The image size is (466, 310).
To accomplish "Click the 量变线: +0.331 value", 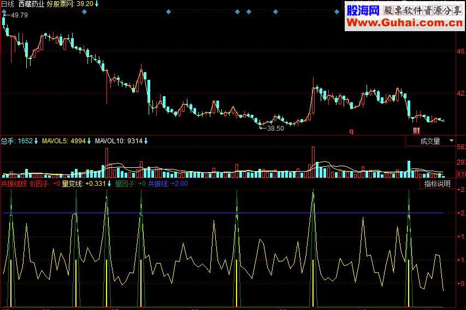I will (x=86, y=184).
